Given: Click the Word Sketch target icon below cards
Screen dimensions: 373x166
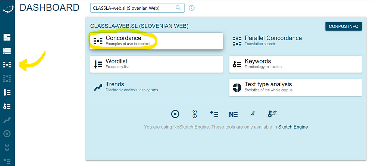Looking at the screenshot, I should (x=175, y=114).
